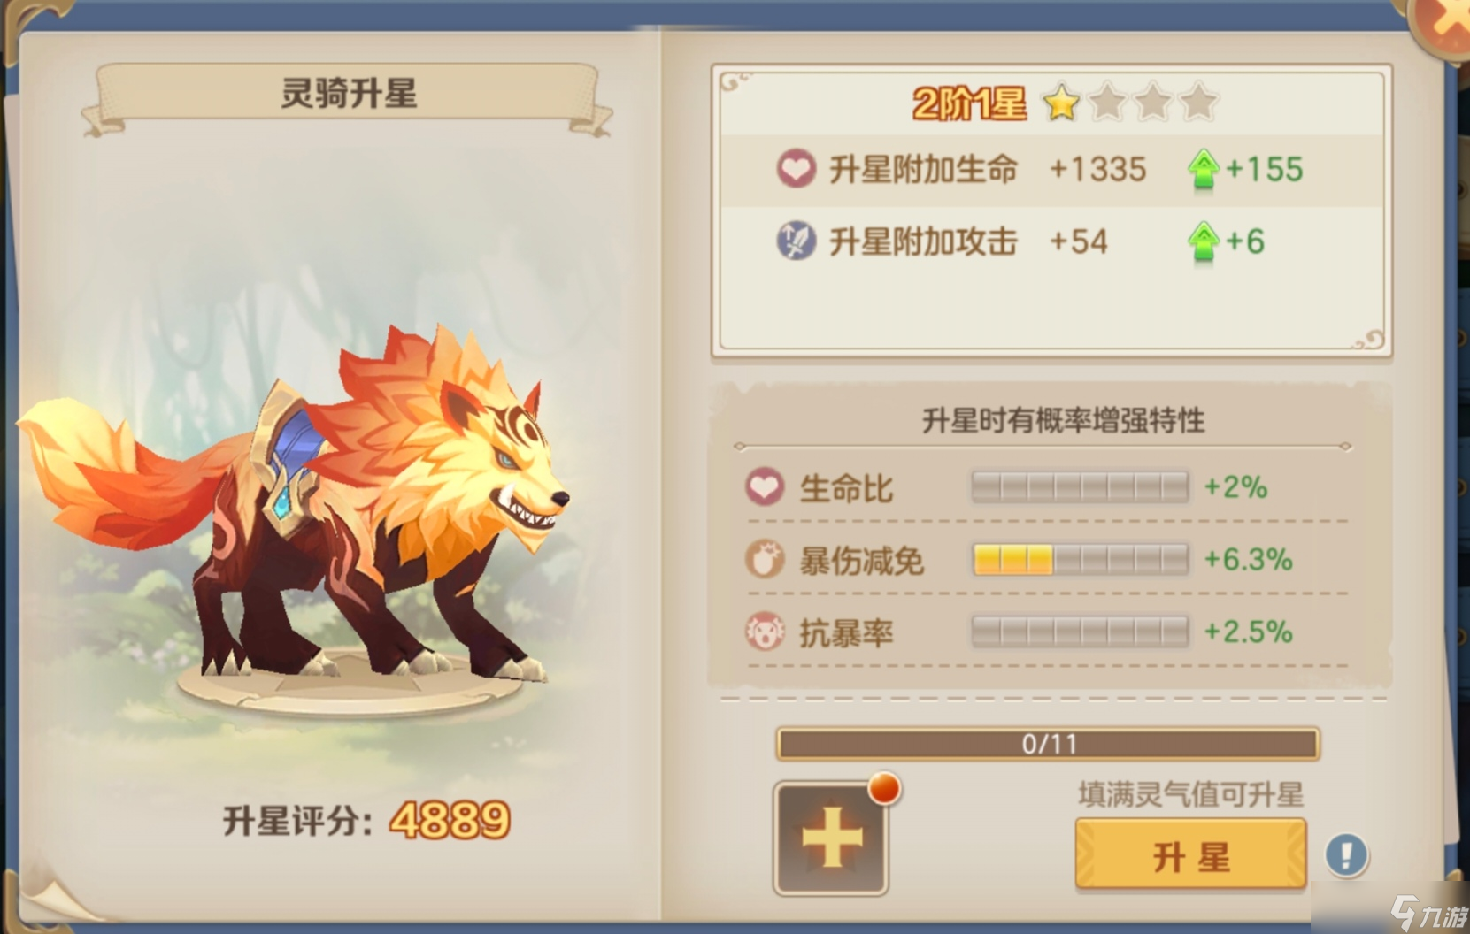Click the 升星 upgrade button

tap(1190, 854)
